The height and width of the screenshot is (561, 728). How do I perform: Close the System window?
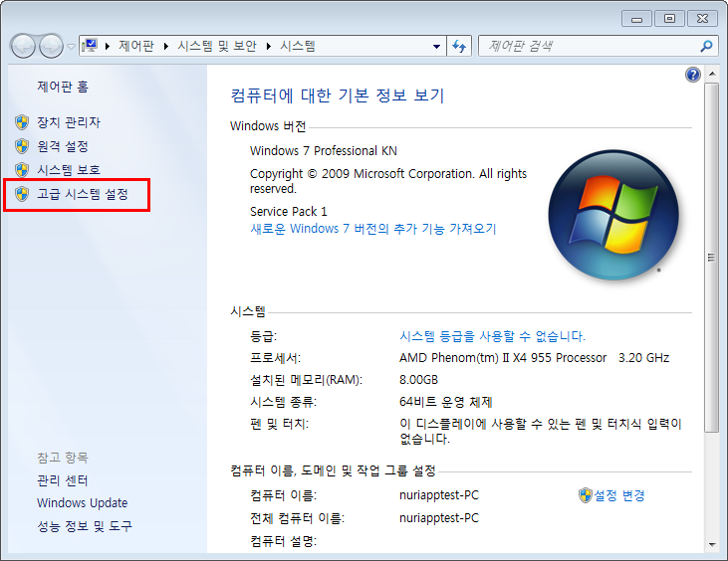pyautogui.click(x=702, y=19)
